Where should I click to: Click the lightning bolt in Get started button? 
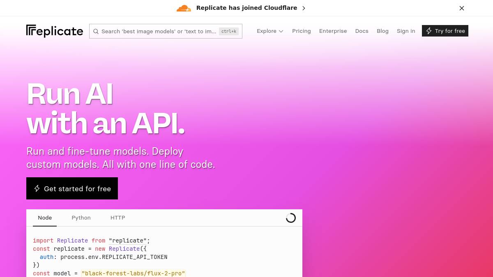pyautogui.click(x=37, y=188)
